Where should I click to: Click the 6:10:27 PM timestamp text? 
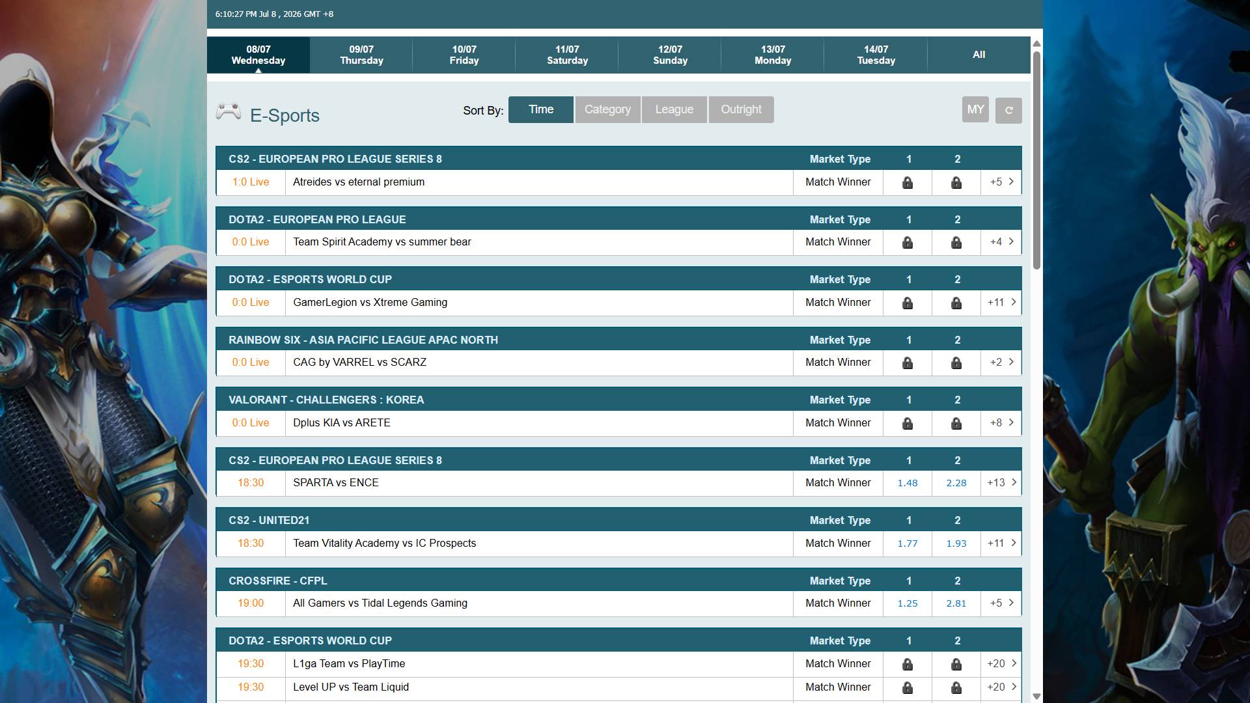point(274,14)
